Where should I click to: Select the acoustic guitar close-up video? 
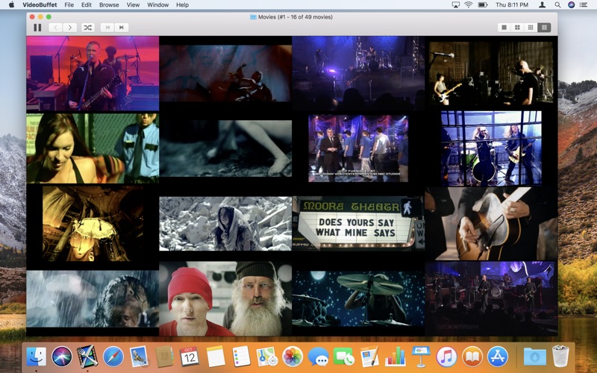[x=491, y=223]
